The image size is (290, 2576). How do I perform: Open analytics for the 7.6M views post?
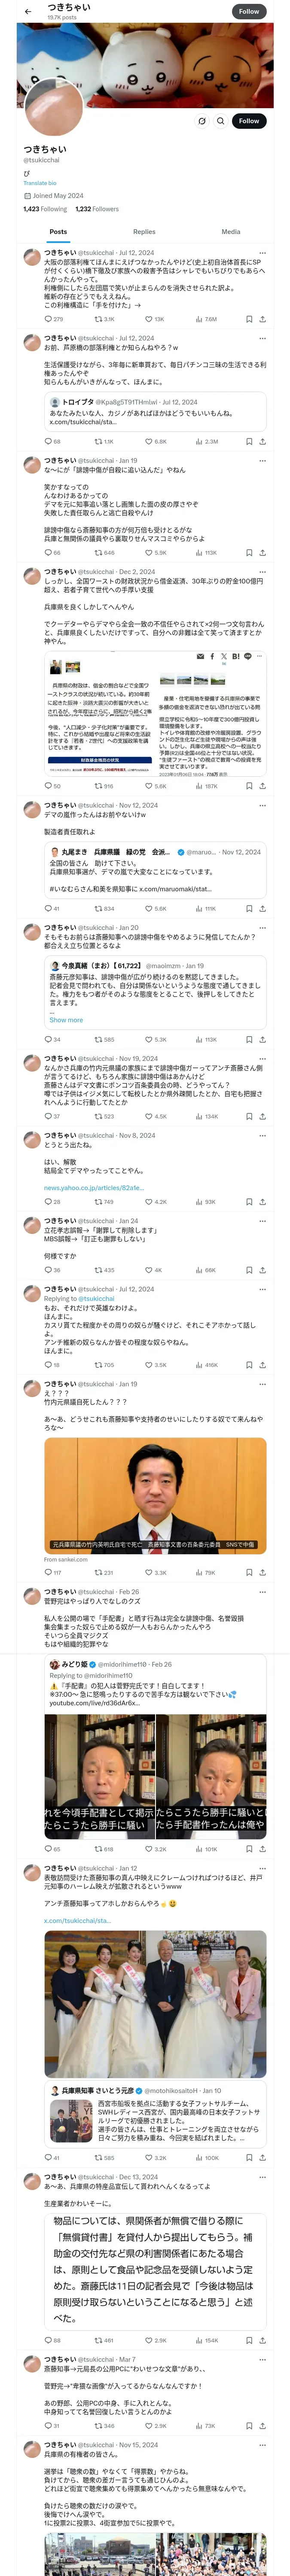click(199, 319)
